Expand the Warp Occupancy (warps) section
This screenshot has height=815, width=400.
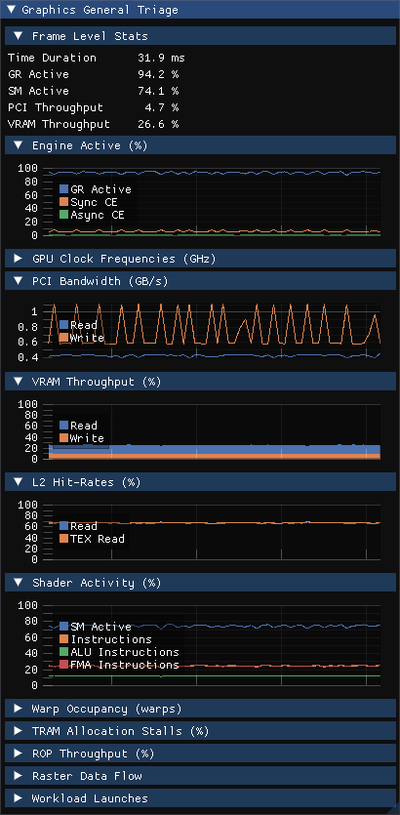200,709
